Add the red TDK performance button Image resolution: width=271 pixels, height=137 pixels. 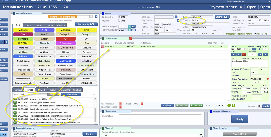coord(23,34)
